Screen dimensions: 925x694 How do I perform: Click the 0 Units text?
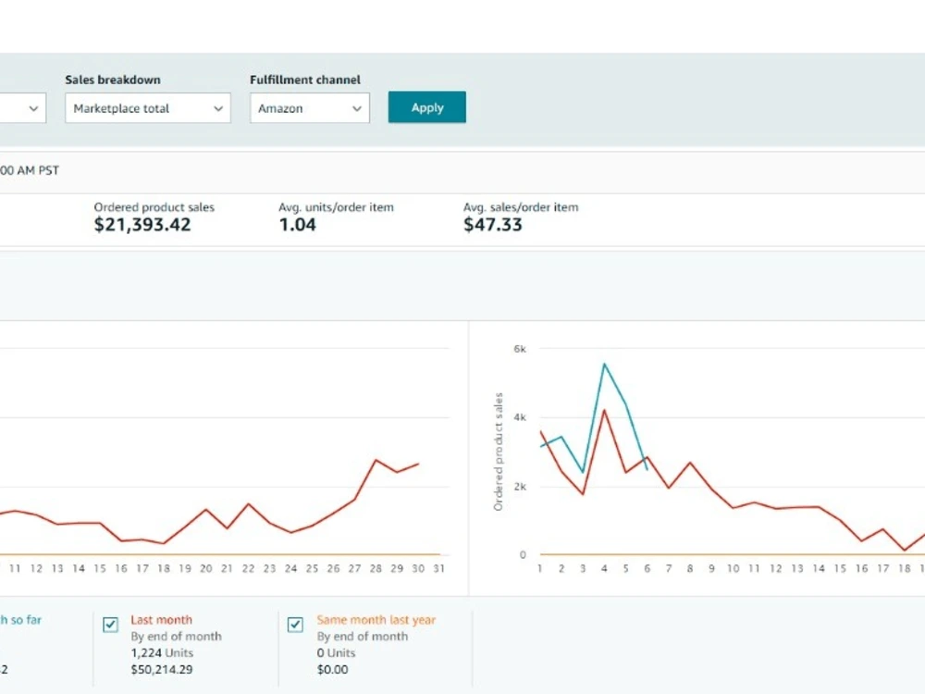(x=336, y=652)
